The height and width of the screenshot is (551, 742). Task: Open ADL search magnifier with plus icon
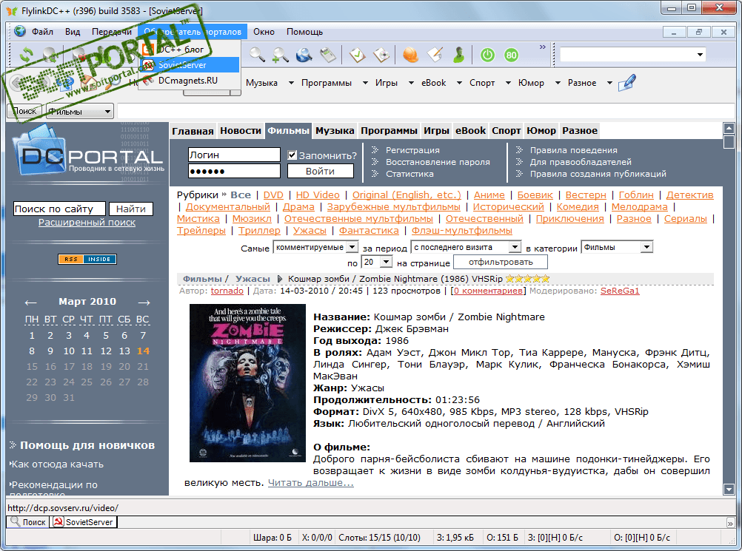pos(280,55)
